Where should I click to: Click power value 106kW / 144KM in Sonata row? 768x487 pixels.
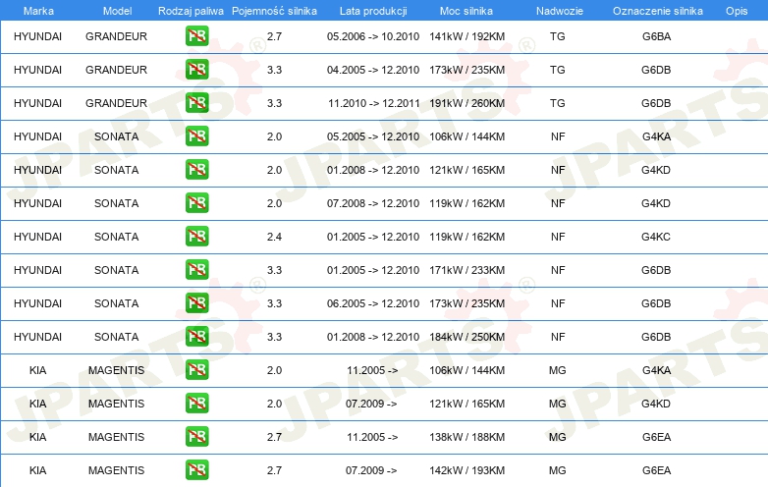coord(466,136)
